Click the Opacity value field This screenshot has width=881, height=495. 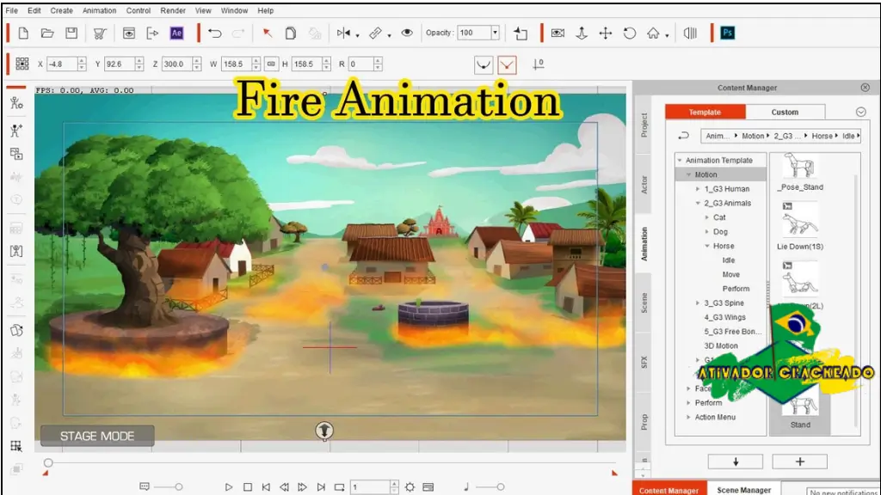pos(474,33)
